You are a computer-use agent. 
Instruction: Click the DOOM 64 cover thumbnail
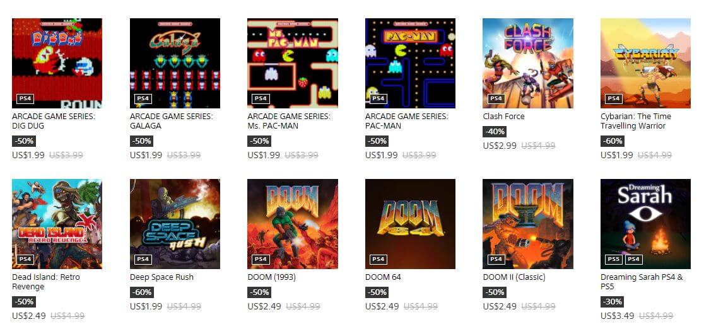(411, 224)
